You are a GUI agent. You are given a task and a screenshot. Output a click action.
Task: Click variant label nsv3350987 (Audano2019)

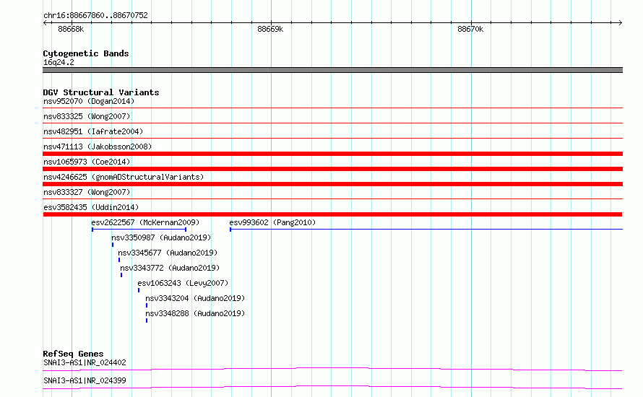point(161,237)
